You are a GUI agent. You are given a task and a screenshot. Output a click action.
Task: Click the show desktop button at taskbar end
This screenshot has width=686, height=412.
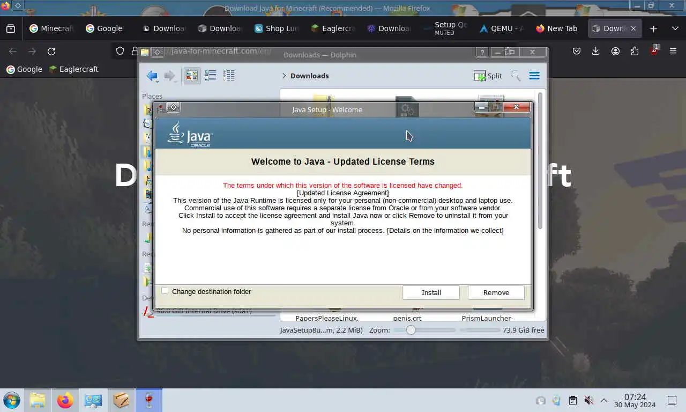point(672,400)
